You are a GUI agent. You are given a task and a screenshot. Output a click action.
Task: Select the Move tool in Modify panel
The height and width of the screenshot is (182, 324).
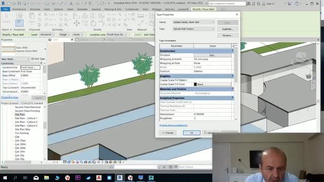point(76,23)
